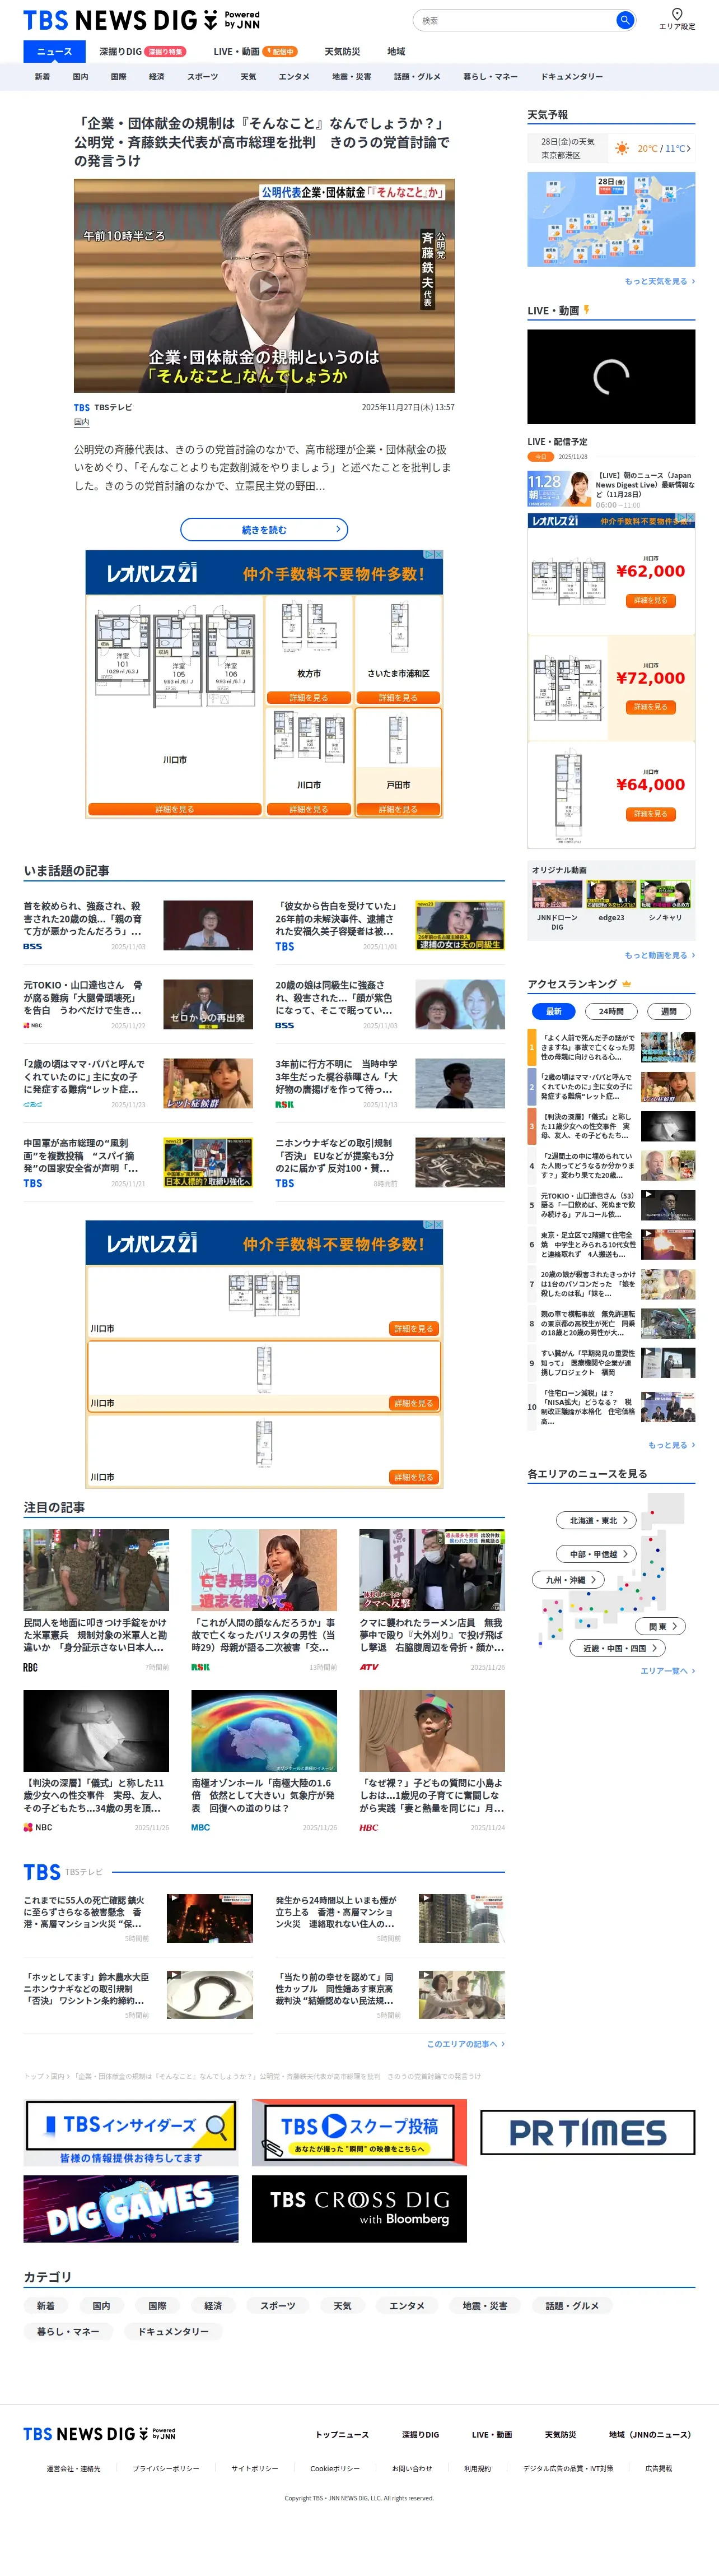The width and height of the screenshot is (719, 2576).
Task: Click the ¥72,000 詳細を見る ad button
Action: pyautogui.click(x=650, y=706)
